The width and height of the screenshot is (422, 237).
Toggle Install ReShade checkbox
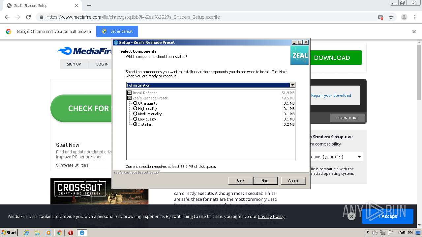pos(129,93)
